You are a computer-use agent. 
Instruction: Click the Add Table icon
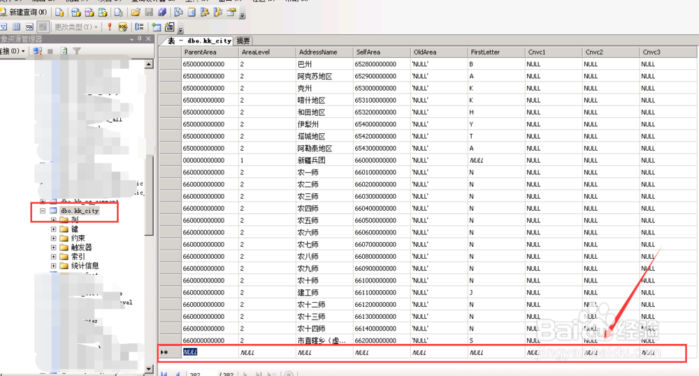(156, 27)
